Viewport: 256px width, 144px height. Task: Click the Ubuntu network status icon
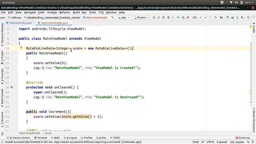pyautogui.click(x=231, y=2)
